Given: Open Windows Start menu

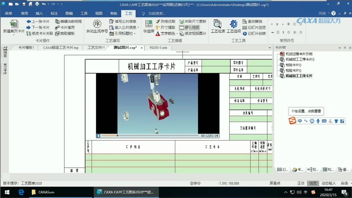Looking at the screenshot, I should click(7, 192).
